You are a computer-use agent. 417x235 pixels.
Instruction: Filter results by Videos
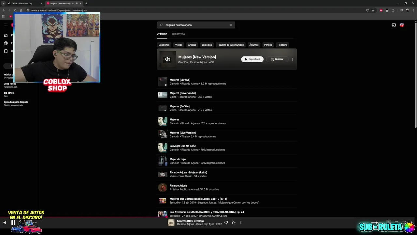(179, 45)
